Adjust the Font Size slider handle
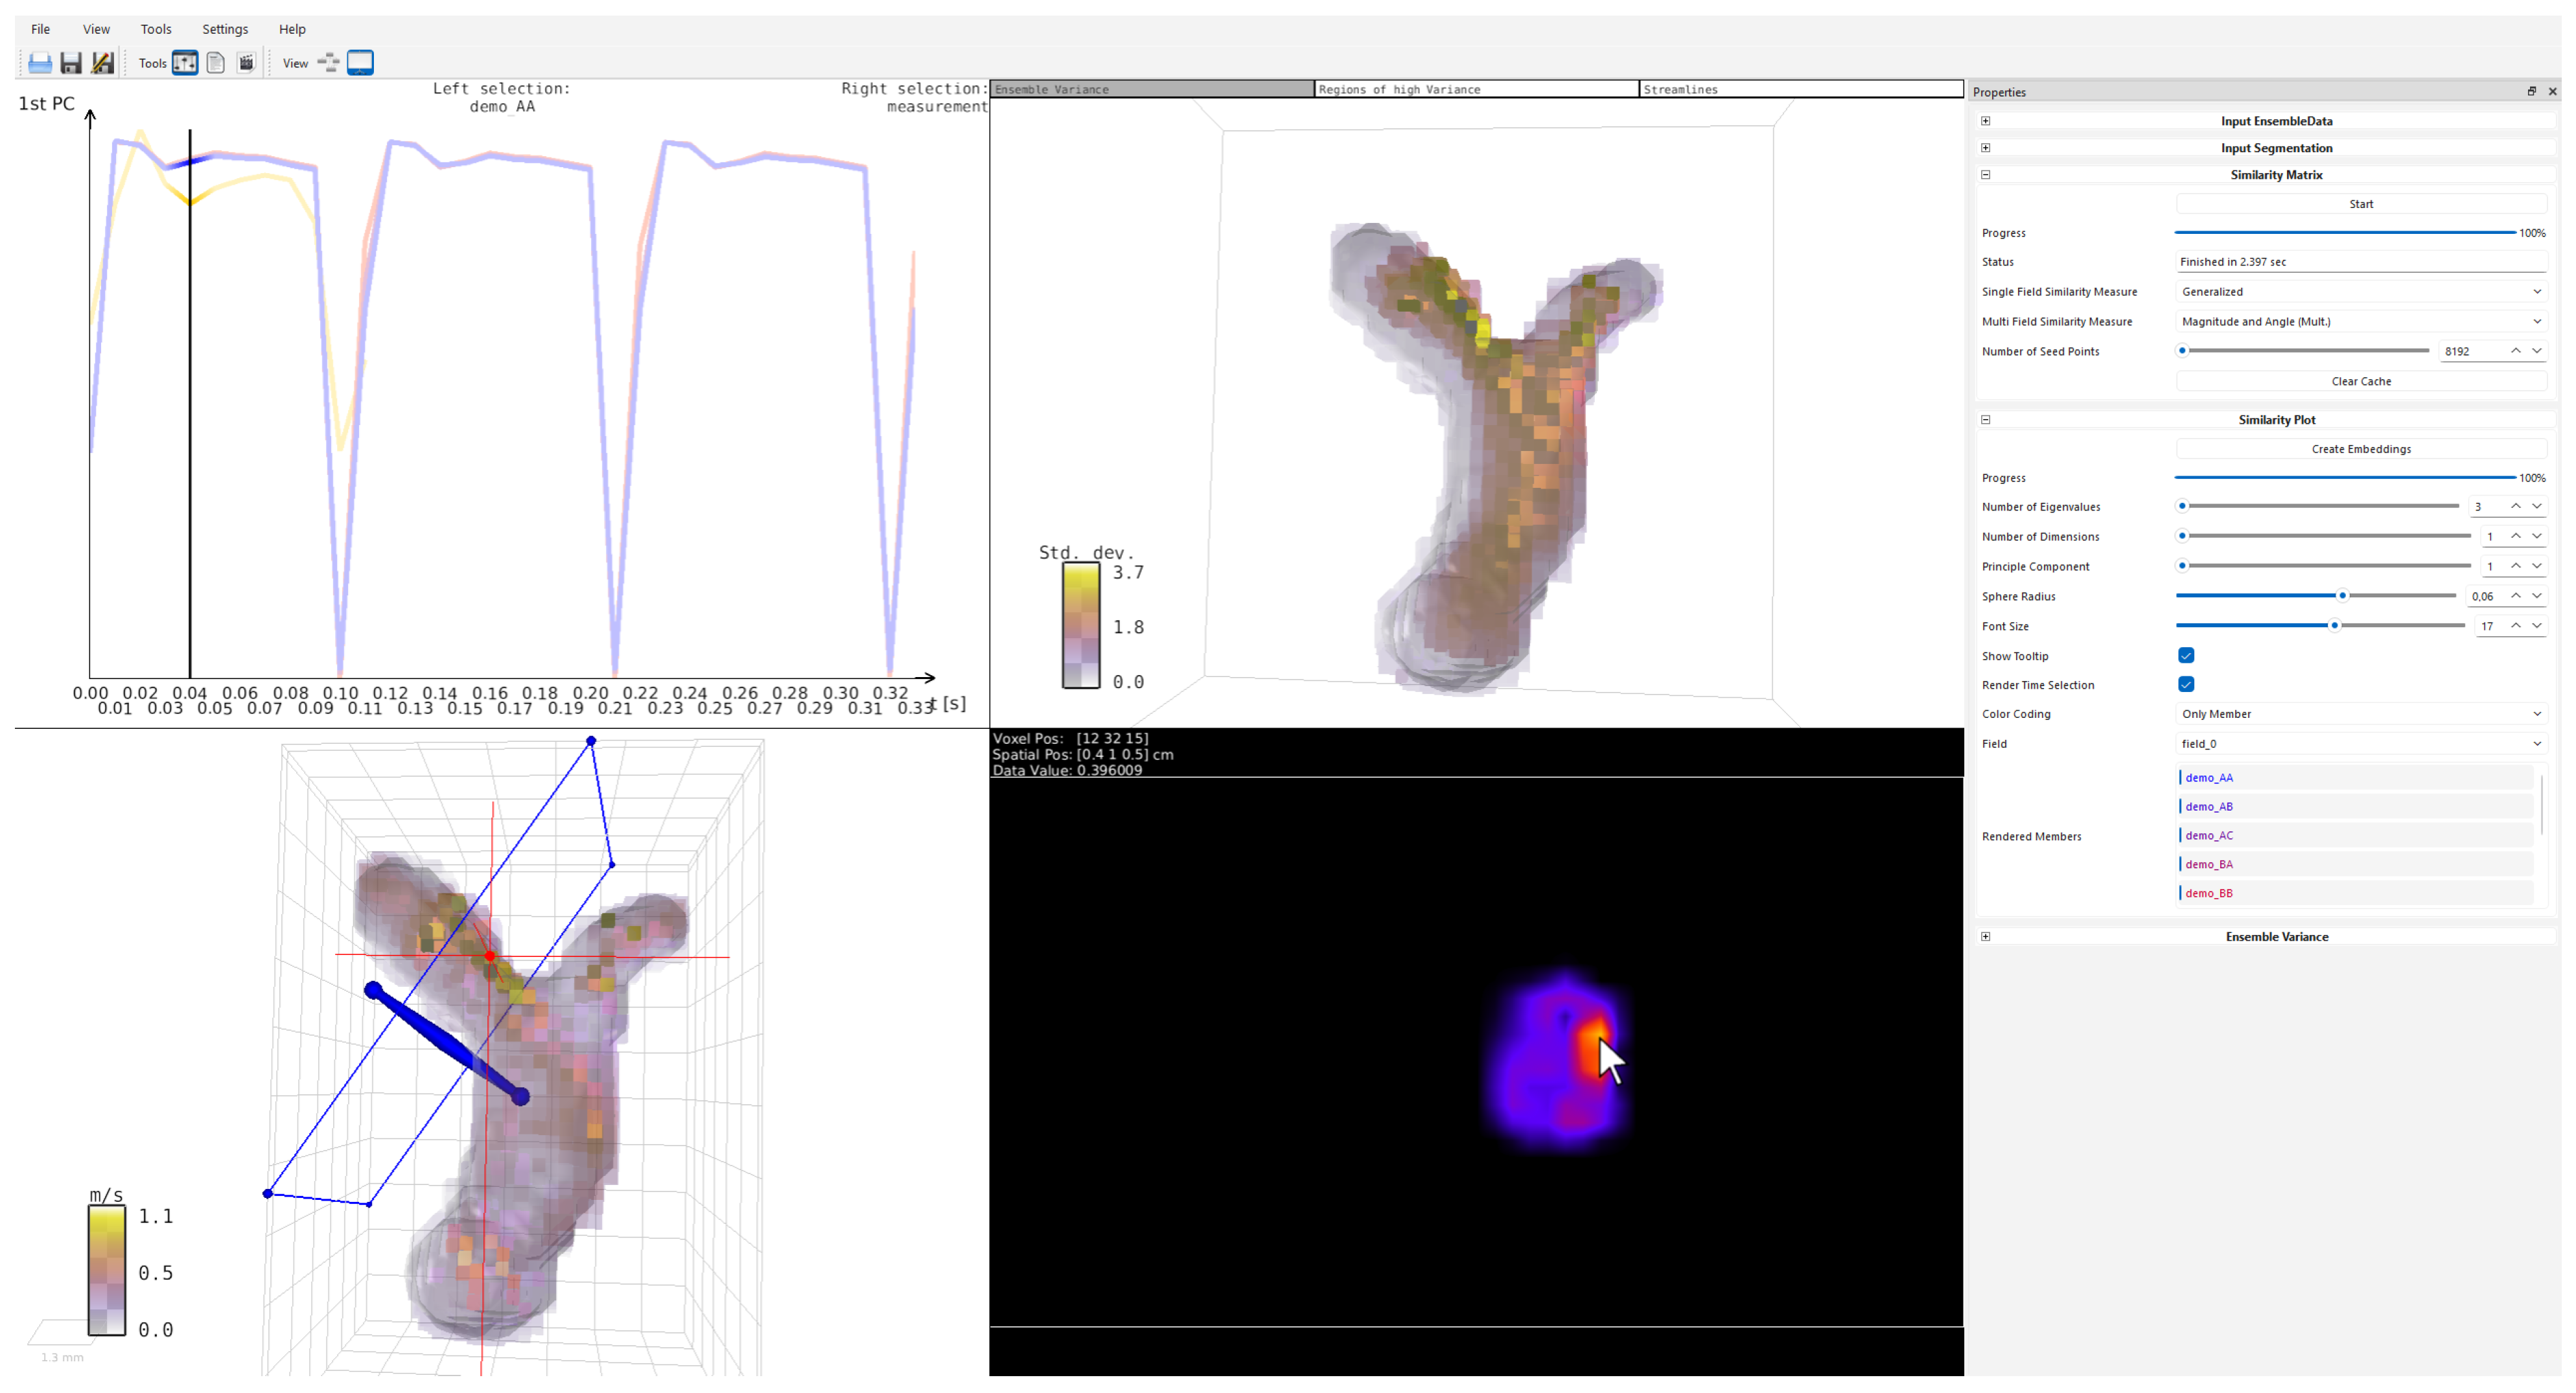The image size is (2576, 1393). (x=2335, y=626)
